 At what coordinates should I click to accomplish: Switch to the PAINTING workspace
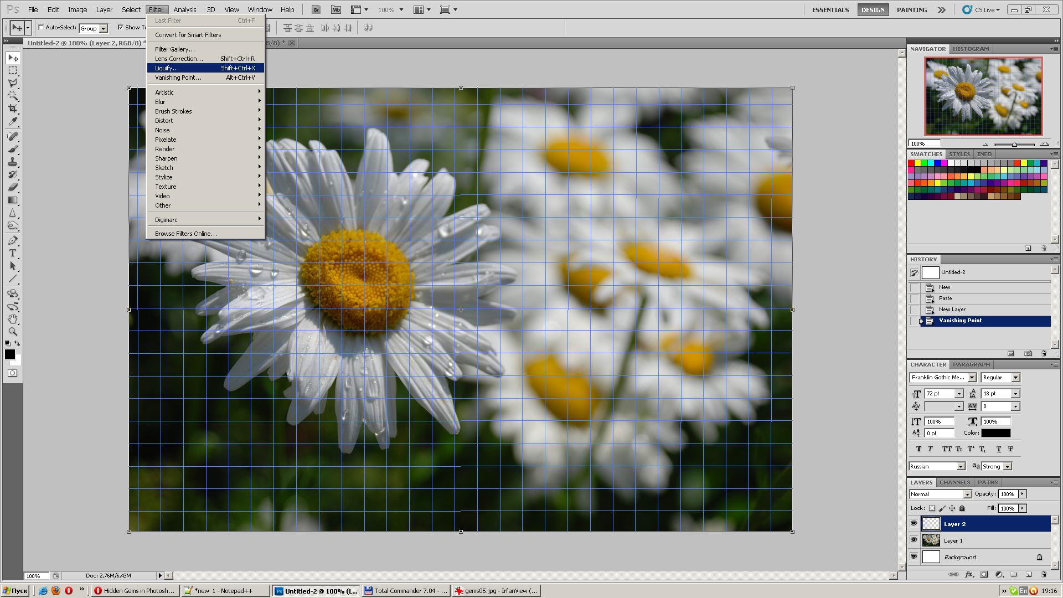(911, 9)
